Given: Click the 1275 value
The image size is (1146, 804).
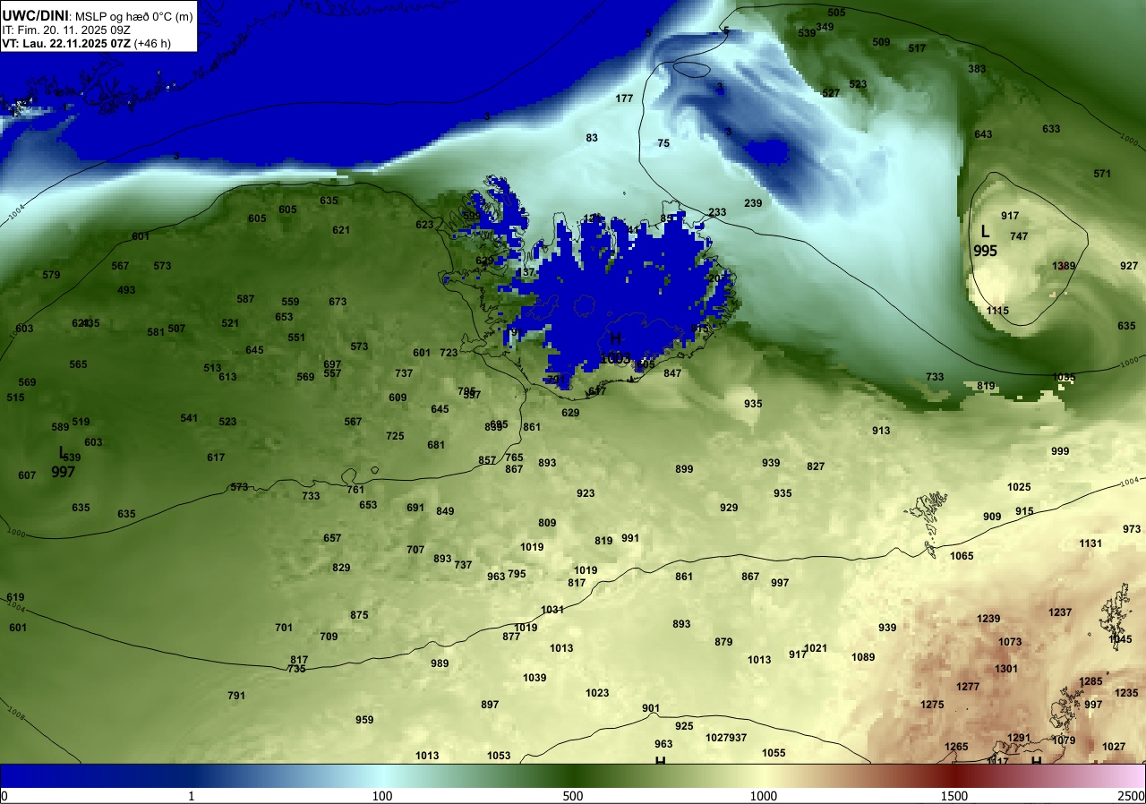Looking at the screenshot, I should pos(932,705).
